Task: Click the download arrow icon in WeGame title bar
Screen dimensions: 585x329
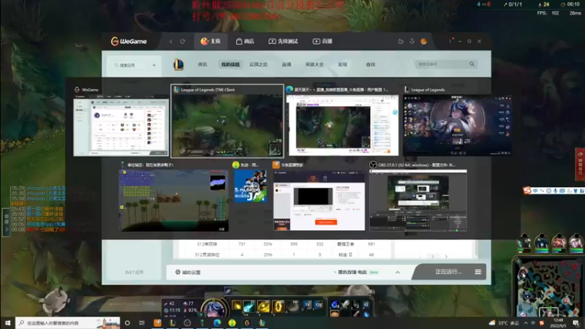Action: (x=412, y=42)
